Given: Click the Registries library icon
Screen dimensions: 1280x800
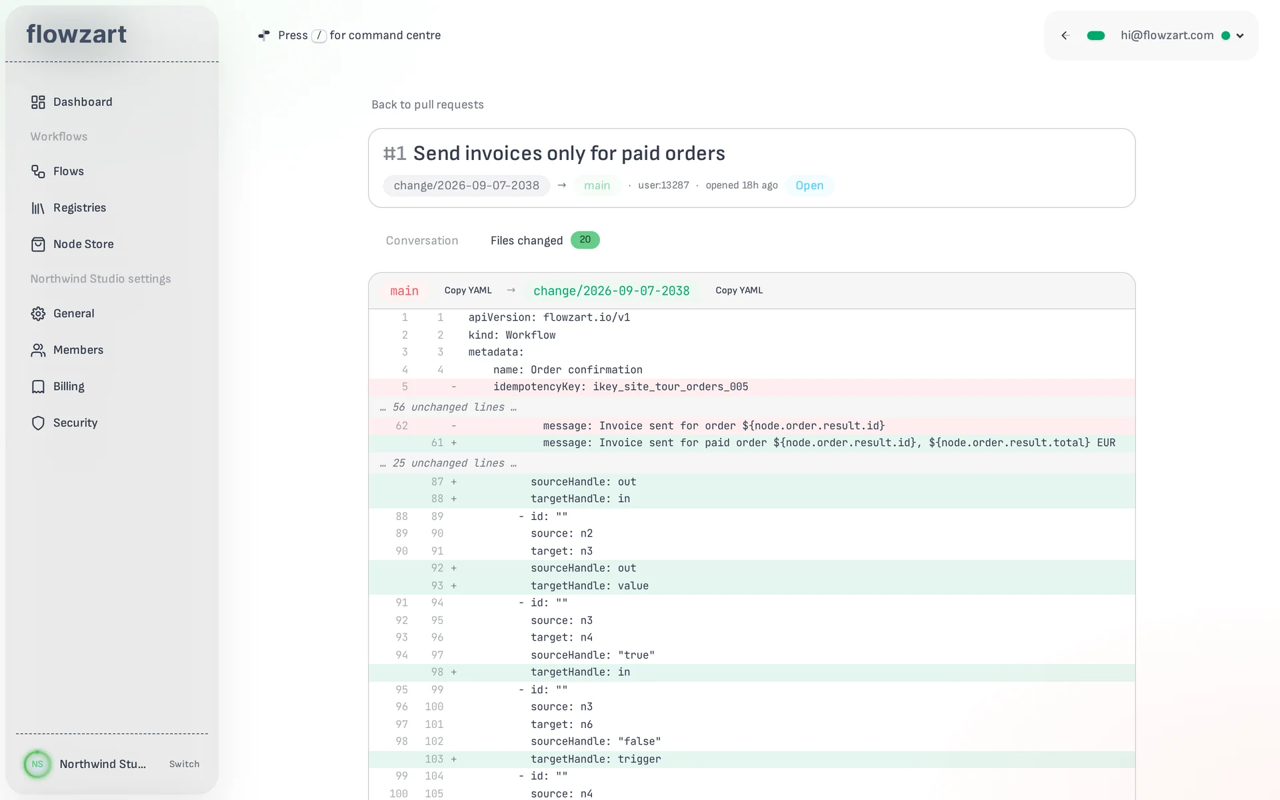Looking at the screenshot, I should 38,208.
